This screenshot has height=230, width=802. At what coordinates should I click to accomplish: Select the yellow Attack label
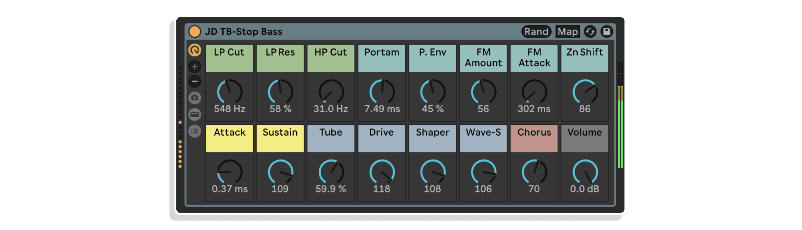pyautogui.click(x=229, y=139)
